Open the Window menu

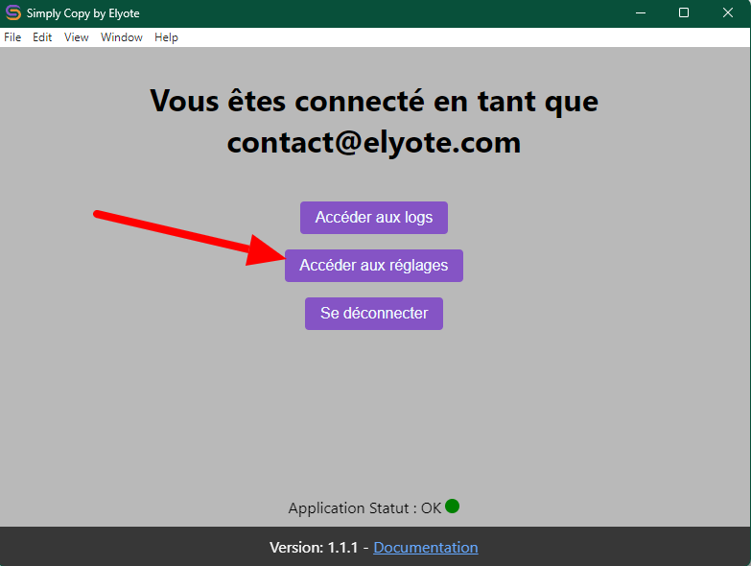(121, 37)
